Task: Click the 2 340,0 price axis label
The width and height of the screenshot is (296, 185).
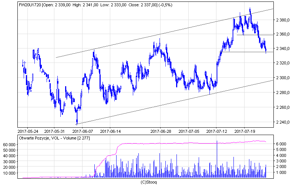Action: 283,49
